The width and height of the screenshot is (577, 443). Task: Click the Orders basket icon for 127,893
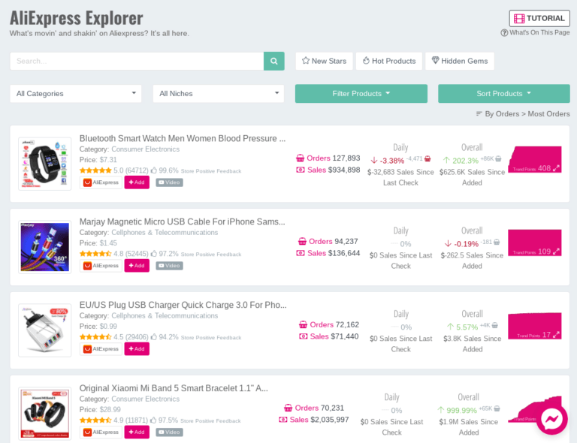(301, 158)
